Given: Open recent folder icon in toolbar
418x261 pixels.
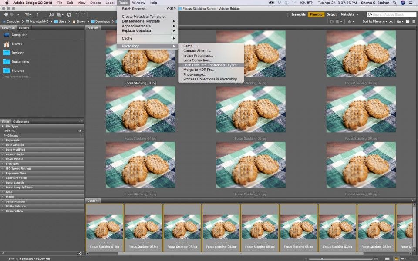Looking at the screenshot, I should (400, 22).
